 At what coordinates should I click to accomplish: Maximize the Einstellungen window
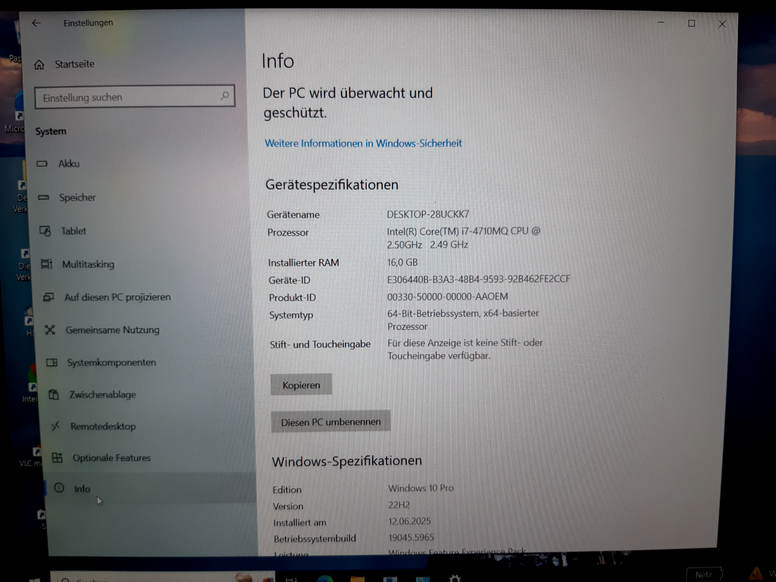click(x=692, y=23)
